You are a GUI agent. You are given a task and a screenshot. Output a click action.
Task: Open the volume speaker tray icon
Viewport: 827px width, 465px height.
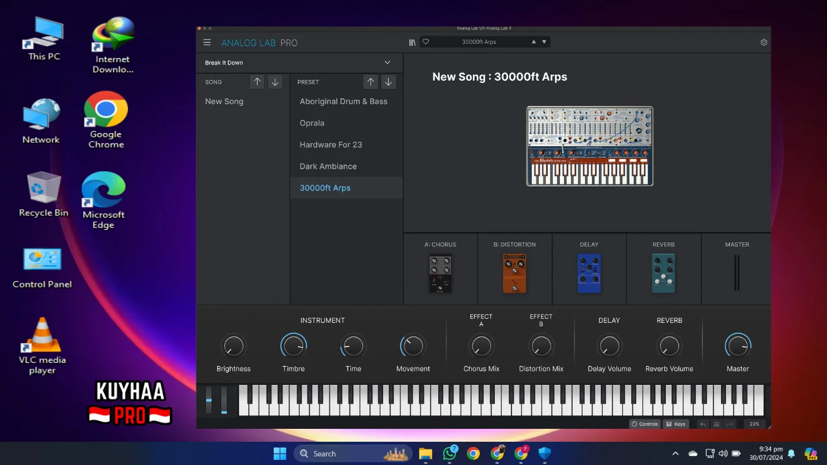tap(723, 453)
